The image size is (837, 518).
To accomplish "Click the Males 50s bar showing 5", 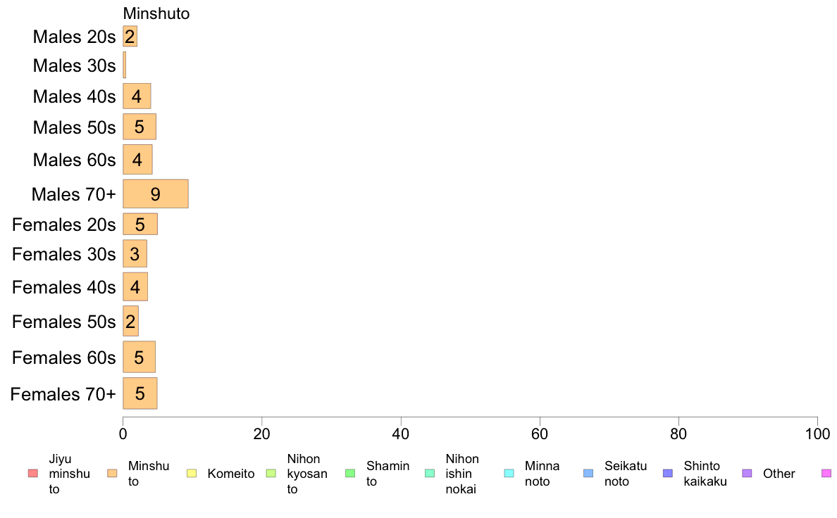I will tap(139, 127).
